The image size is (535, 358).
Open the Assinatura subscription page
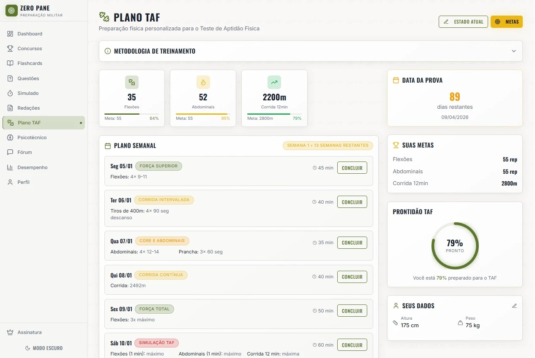29,332
